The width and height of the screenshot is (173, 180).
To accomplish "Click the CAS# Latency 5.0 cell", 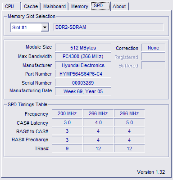I will point(129,122).
